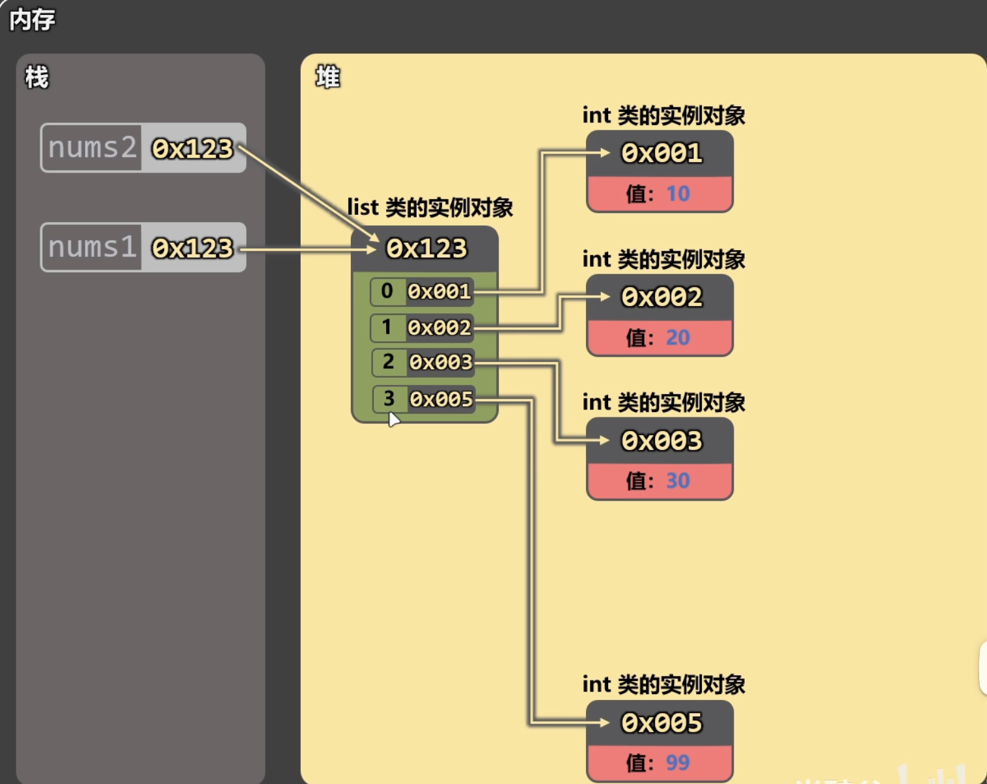Click the nums2 variable name in stack

92,148
